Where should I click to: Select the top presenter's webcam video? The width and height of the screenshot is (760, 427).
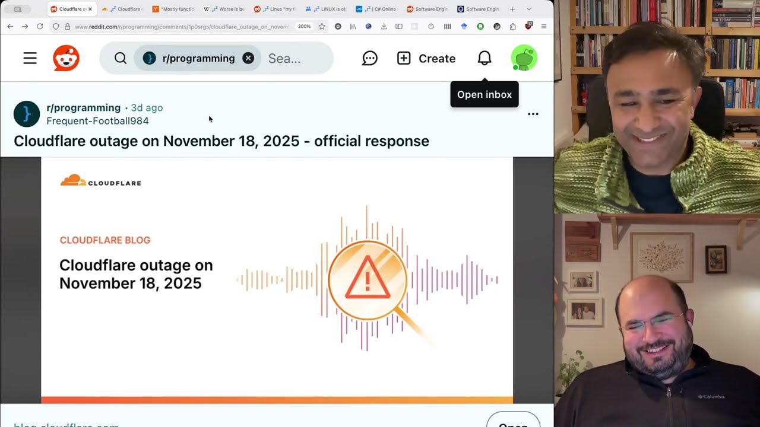[657, 107]
